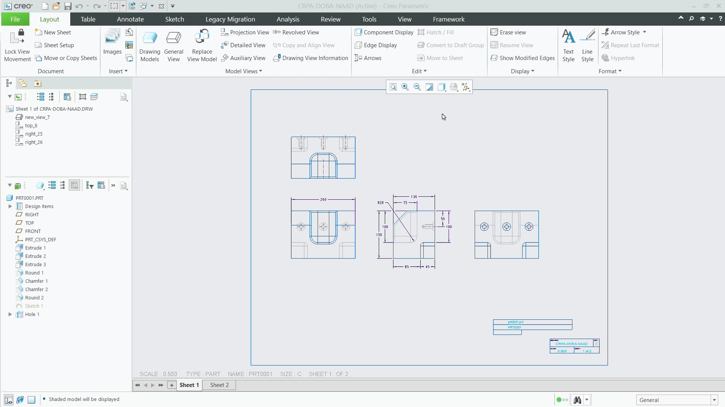Click the Erase view button
The height and width of the screenshot is (407, 725).
tap(508, 32)
